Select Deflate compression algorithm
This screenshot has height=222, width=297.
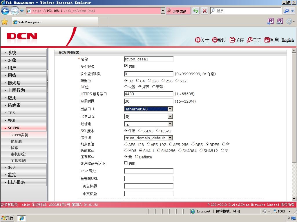tap(136, 156)
